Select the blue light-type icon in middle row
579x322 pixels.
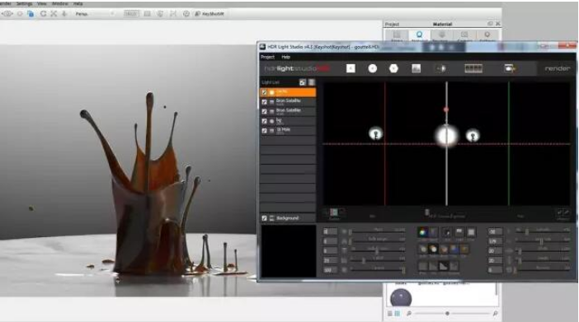pyautogui.click(x=454, y=250)
